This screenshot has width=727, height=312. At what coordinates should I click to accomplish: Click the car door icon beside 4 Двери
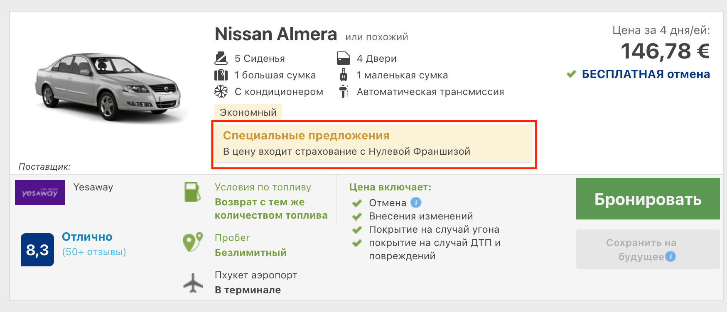[x=343, y=58]
